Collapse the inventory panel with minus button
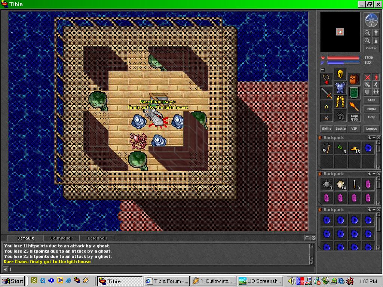The height and width of the screenshot is (287, 383). coord(322,70)
